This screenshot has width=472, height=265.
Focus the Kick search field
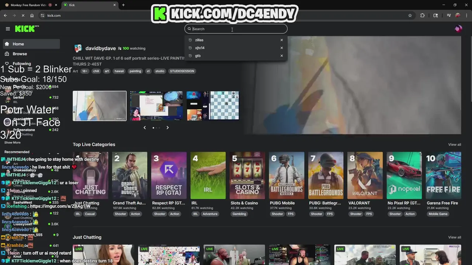236,29
